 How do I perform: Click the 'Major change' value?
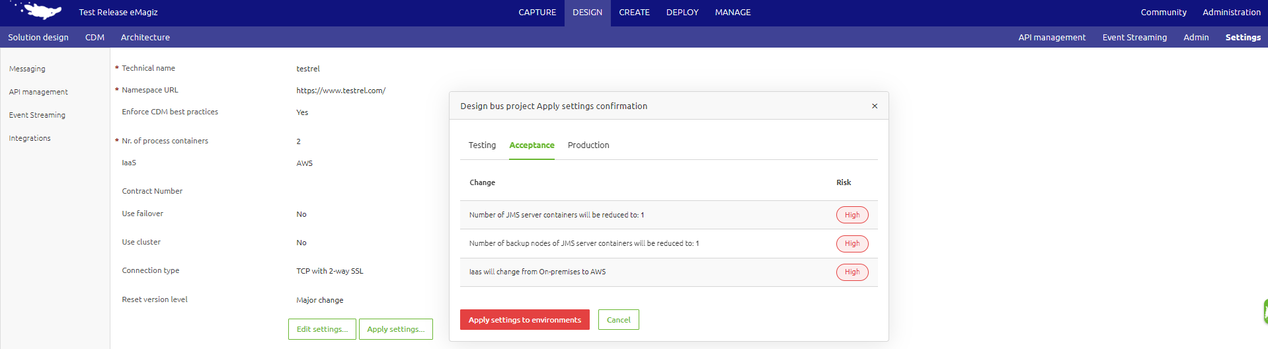320,300
